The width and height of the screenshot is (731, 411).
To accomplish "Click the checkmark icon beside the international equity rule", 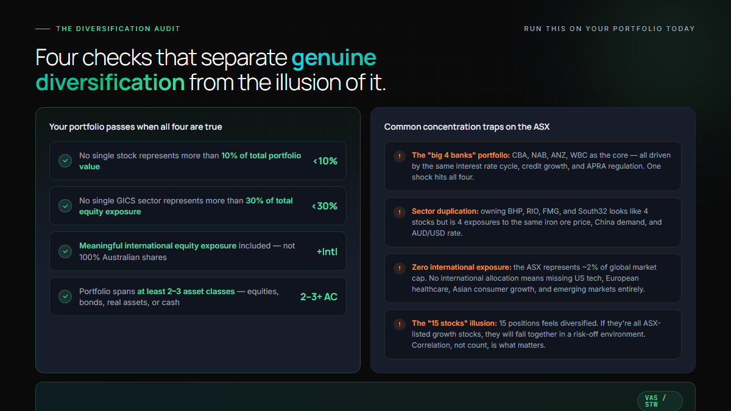I will pyautogui.click(x=65, y=251).
